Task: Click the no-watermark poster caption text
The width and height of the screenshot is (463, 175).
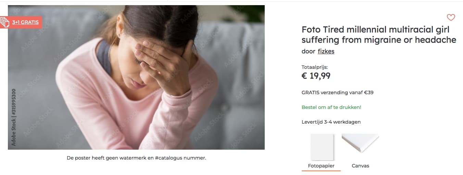Action: (x=136, y=158)
